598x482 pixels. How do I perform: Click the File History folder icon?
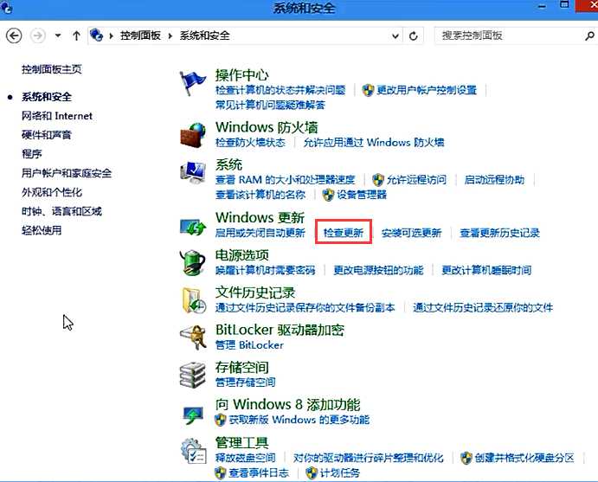click(193, 300)
